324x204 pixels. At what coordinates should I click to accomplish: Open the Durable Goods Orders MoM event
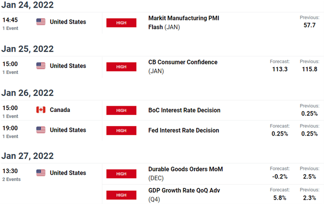coord(185,169)
